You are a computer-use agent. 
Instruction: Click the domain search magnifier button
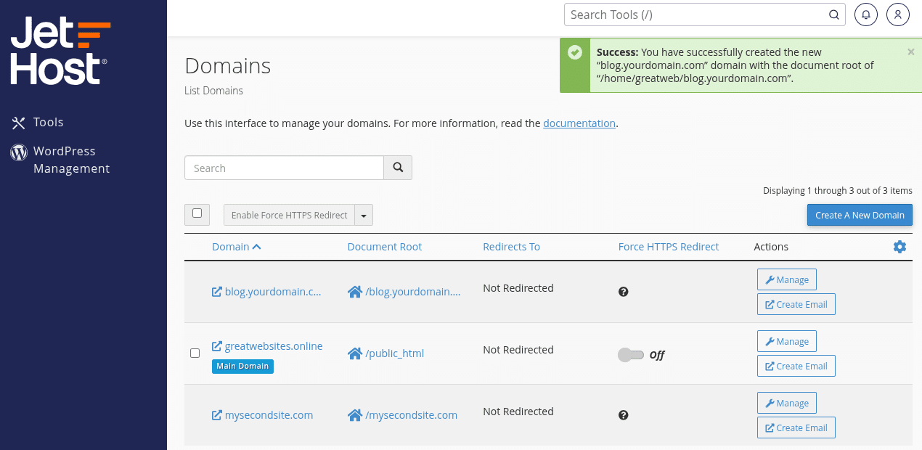(398, 168)
